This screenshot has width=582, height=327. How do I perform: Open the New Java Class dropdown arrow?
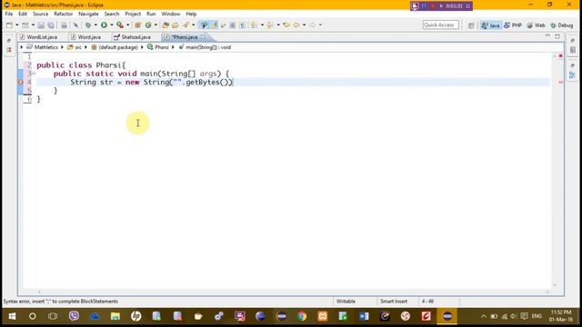(156, 25)
